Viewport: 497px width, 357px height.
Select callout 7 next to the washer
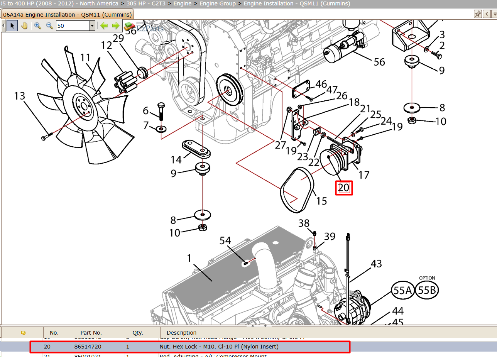click(146, 125)
